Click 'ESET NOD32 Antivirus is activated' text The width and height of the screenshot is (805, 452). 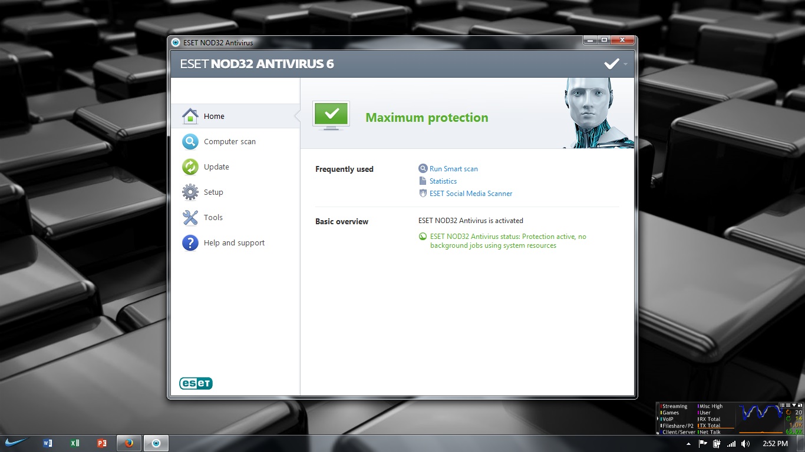point(471,221)
